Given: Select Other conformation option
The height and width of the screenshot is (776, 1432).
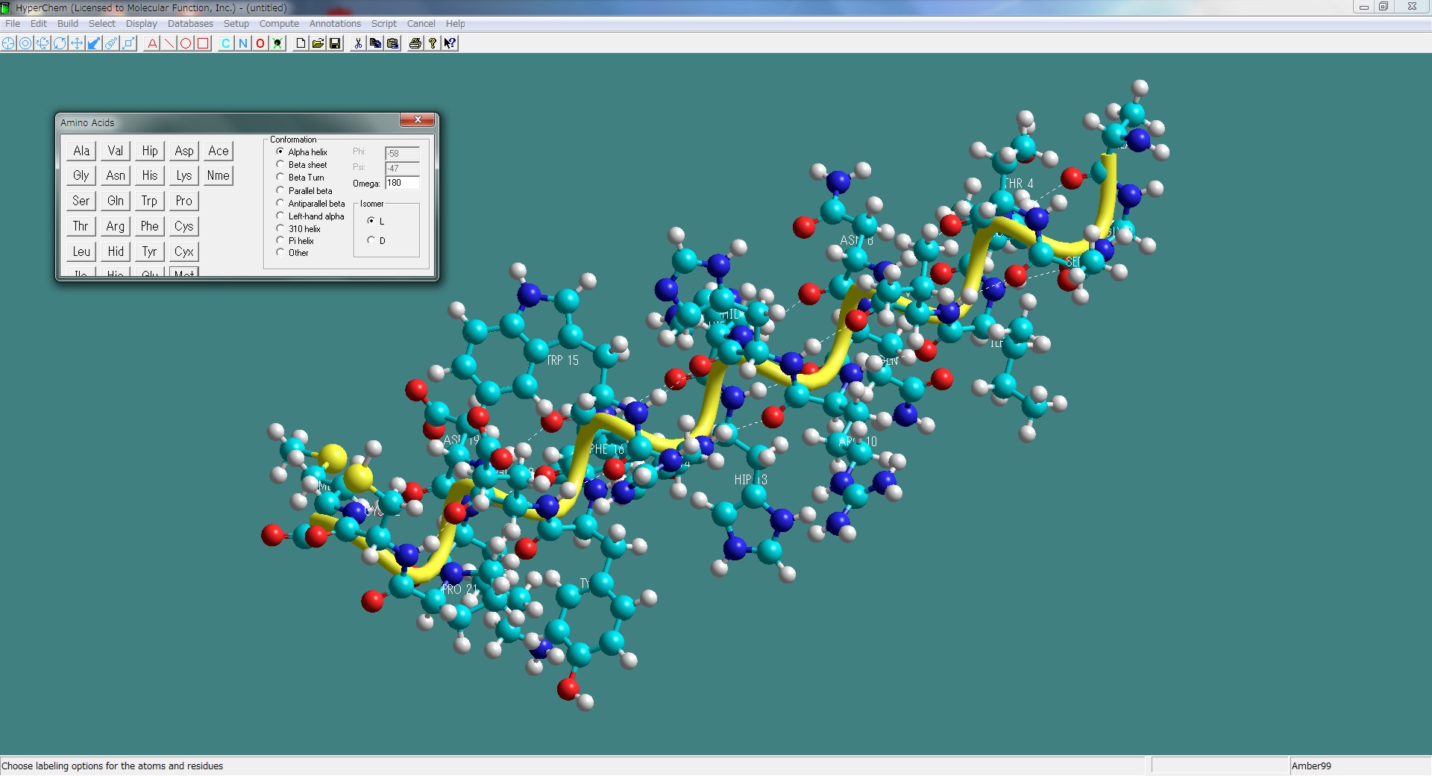Looking at the screenshot, I should pos(292,253).
